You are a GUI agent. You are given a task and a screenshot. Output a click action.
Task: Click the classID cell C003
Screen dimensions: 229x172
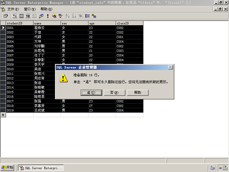129,51
